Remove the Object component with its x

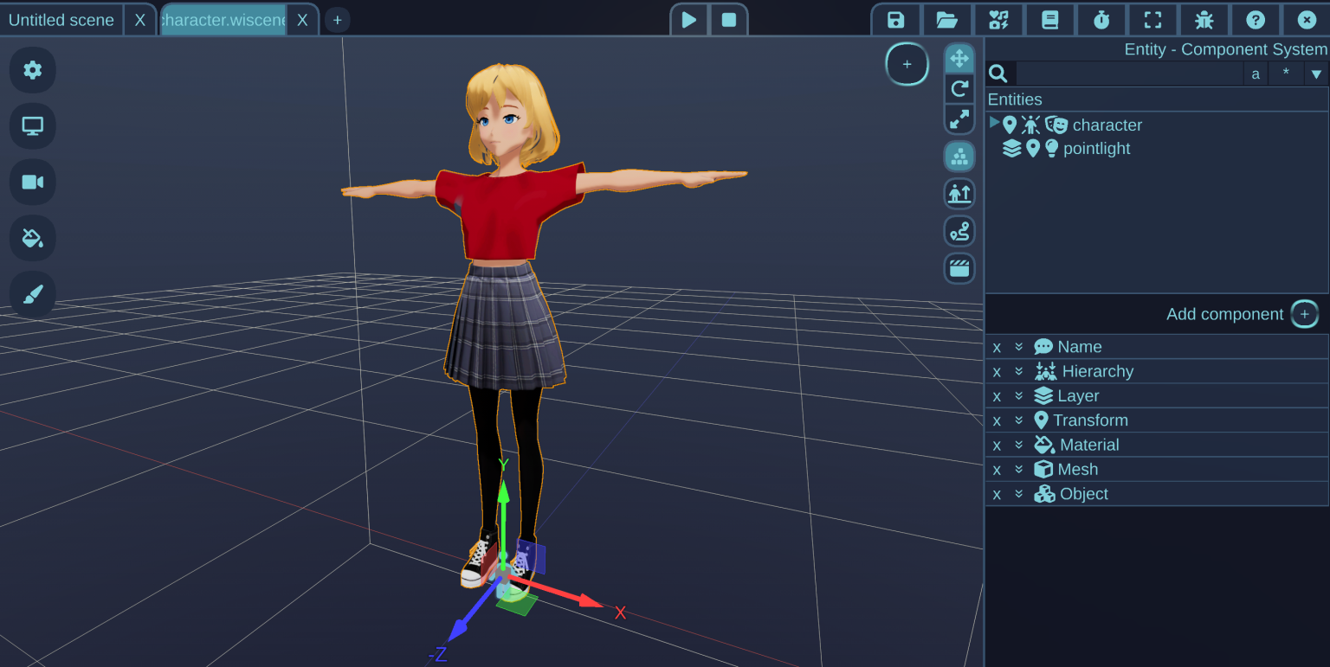pyautogui.click(x=997, y=495)
